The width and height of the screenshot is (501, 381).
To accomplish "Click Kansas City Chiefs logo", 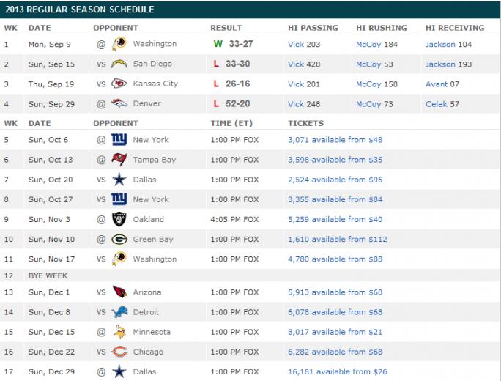I will coord(119,84).
